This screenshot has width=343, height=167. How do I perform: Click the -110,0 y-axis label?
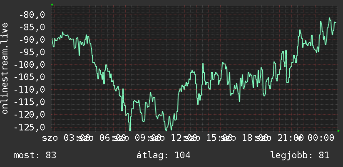(x=29, y=89)
